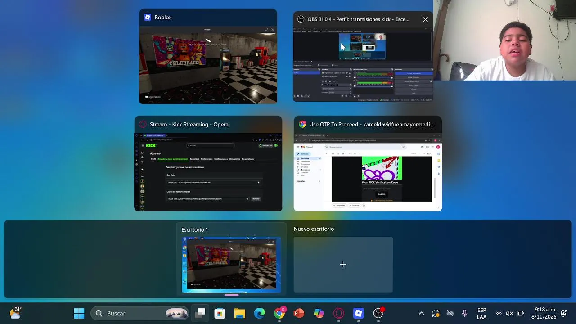Viewport: 576px width, 324px height.
Task: Click the crossed-out cloud tray icon
Action: point(450,313)
